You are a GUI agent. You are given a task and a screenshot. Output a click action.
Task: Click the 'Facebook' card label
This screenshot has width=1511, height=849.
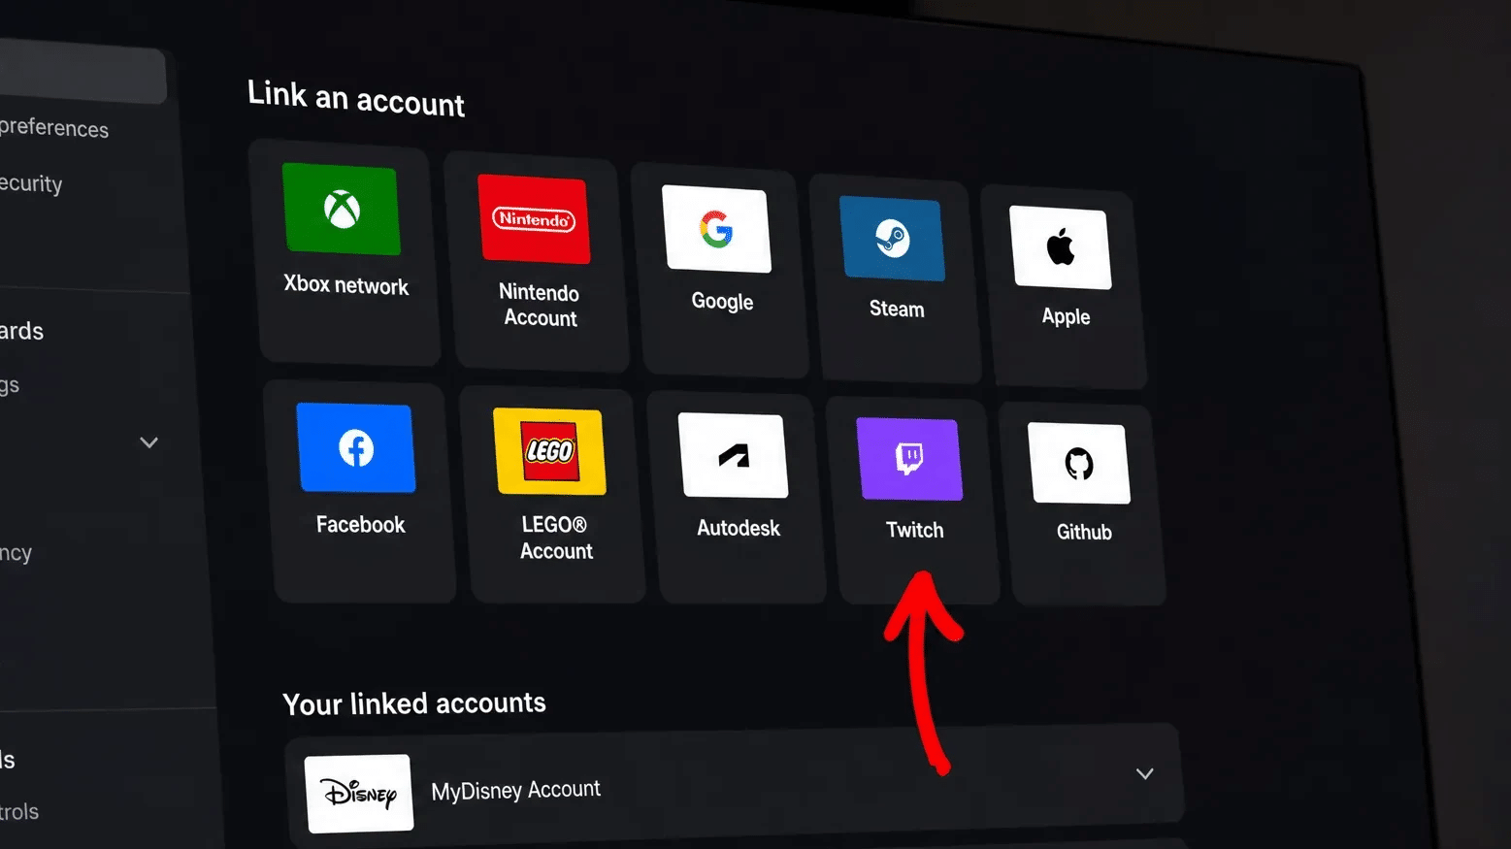(x=361, y=525)
